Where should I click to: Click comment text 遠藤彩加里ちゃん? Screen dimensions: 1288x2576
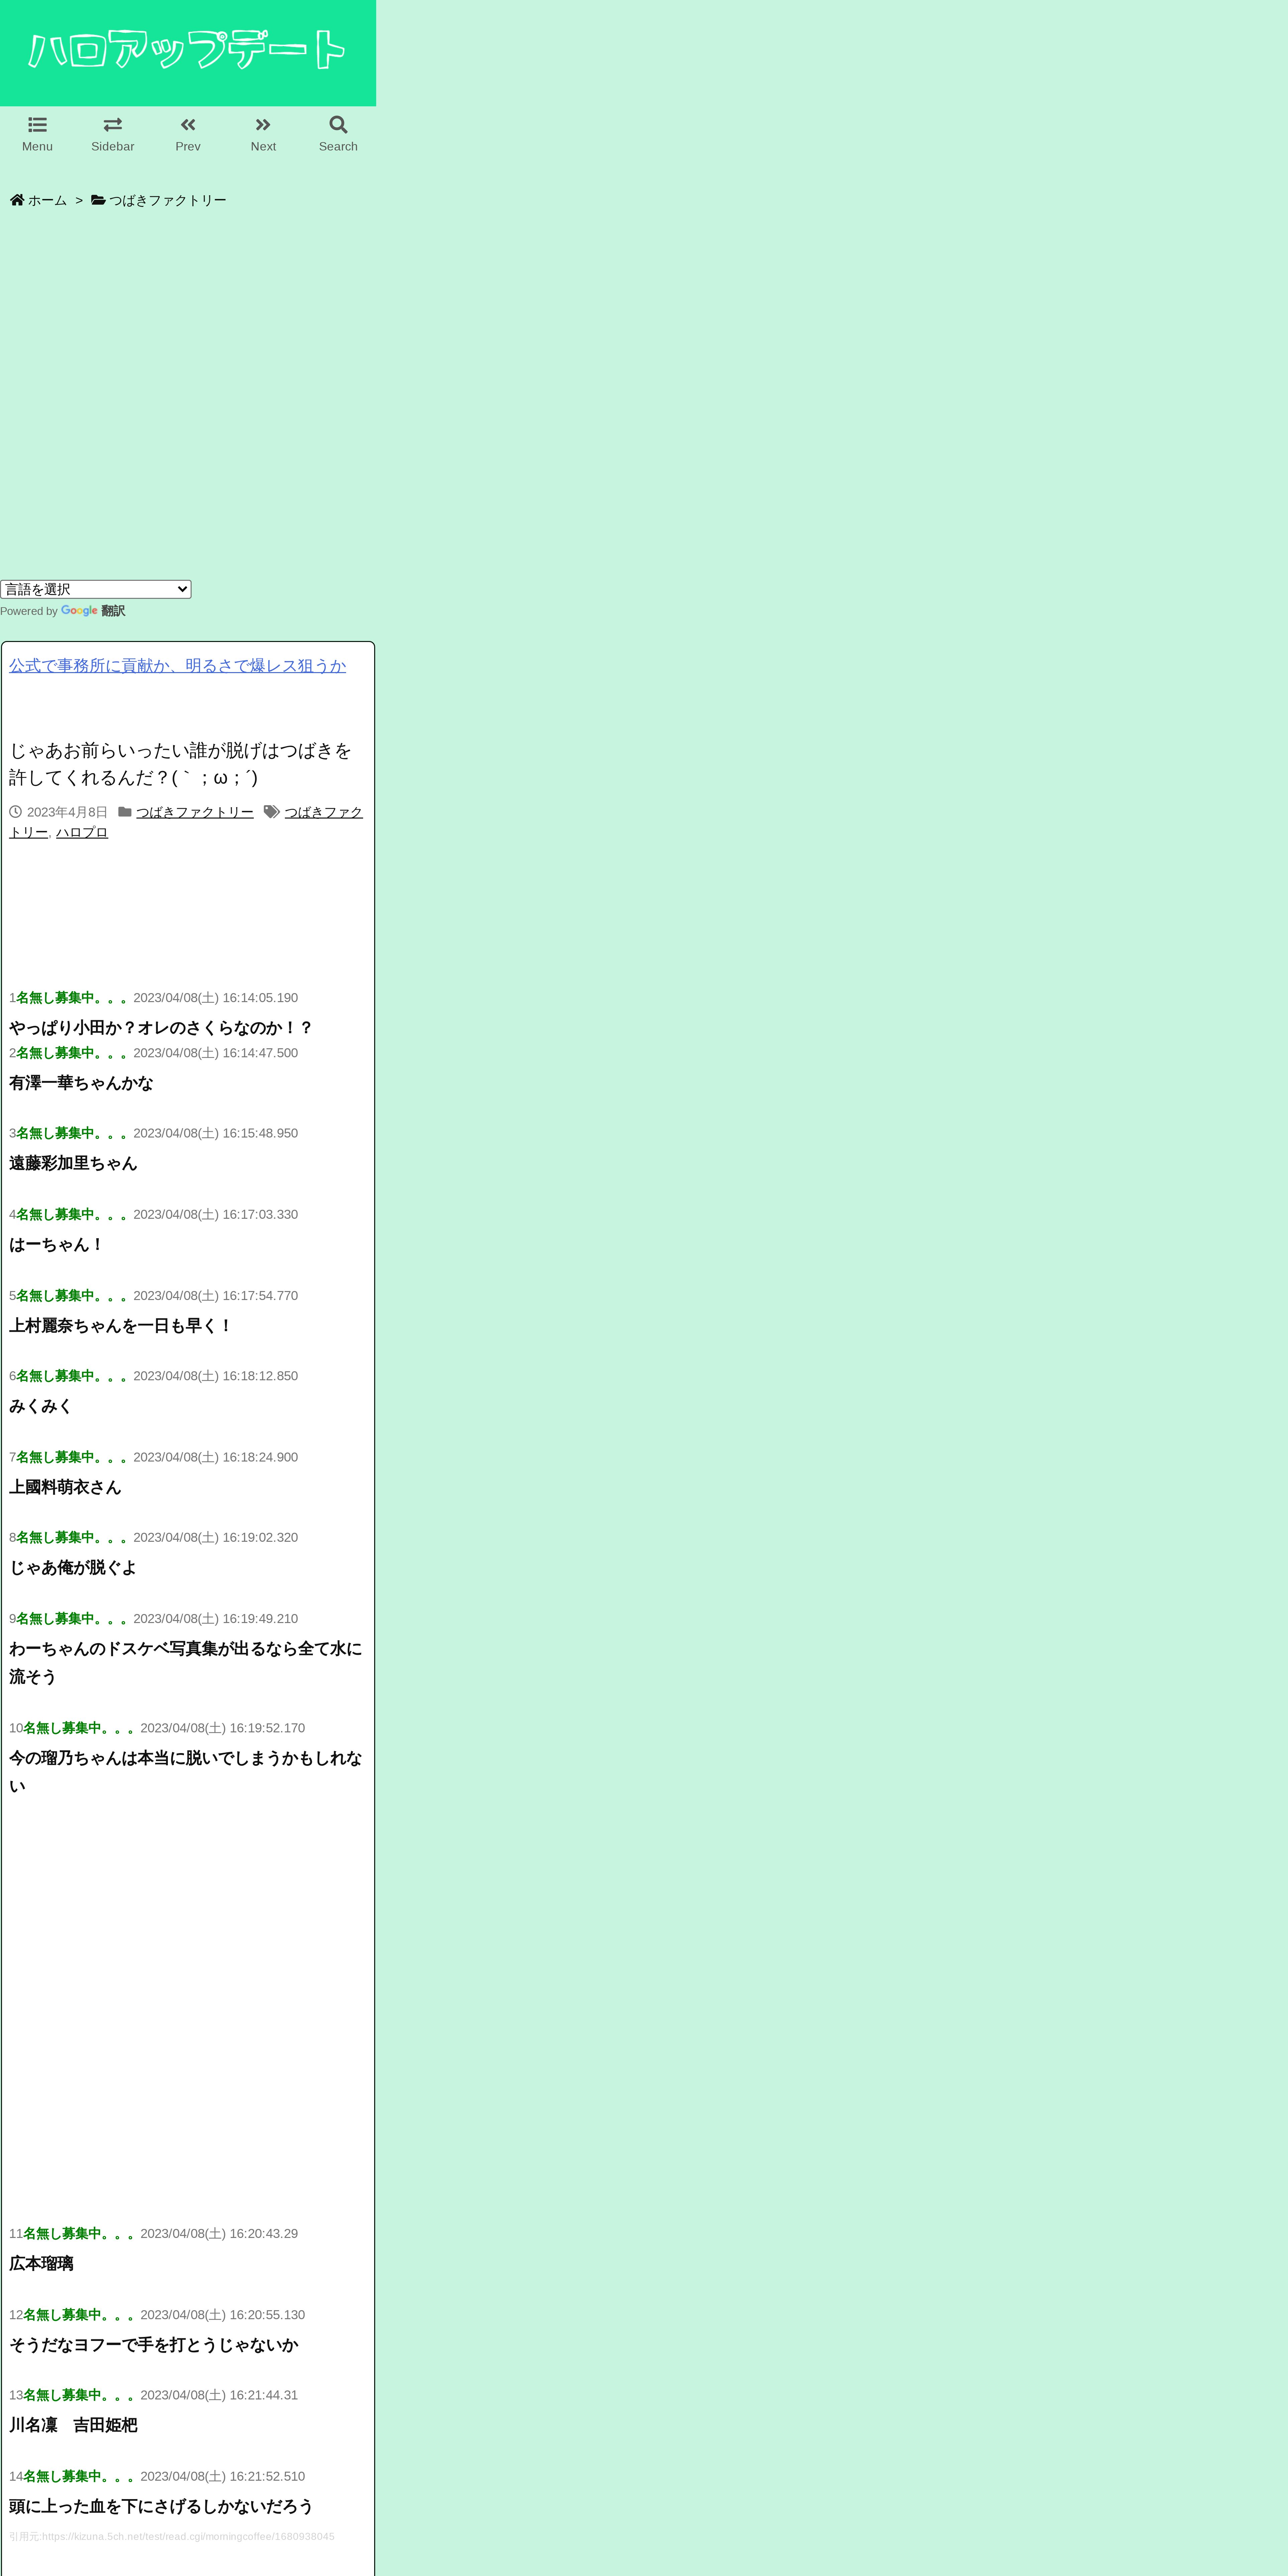coord(73,1163)
